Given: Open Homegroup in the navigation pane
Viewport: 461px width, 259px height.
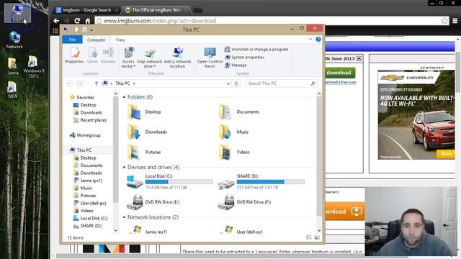Looking at the screenshot, I should (x=86, y=135).
